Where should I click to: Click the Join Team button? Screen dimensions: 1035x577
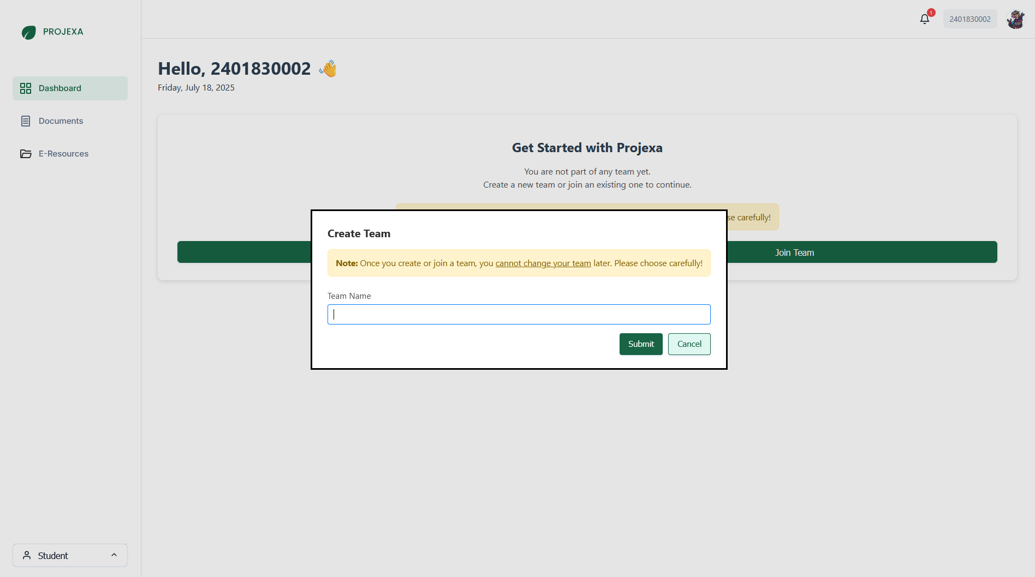tap(794, 252)
